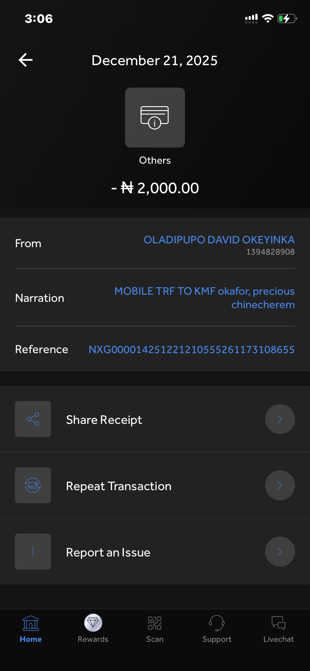Open the Support headset icon
Image resolution: width=310 pixels, height=671 pixels.
pos(217,623)
